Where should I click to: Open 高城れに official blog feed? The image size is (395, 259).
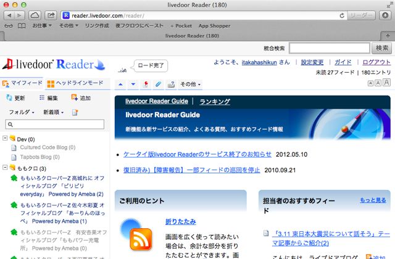(62, 186)
